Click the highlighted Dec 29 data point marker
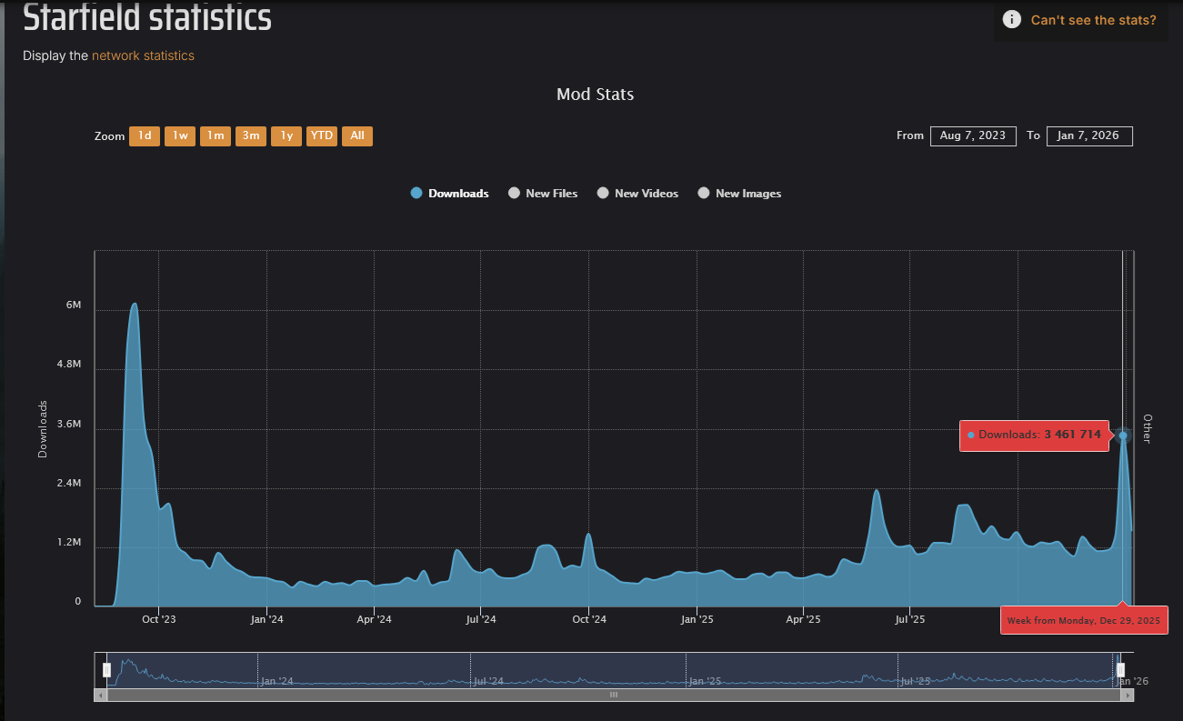1183x721 pixels. point(1124,436)
